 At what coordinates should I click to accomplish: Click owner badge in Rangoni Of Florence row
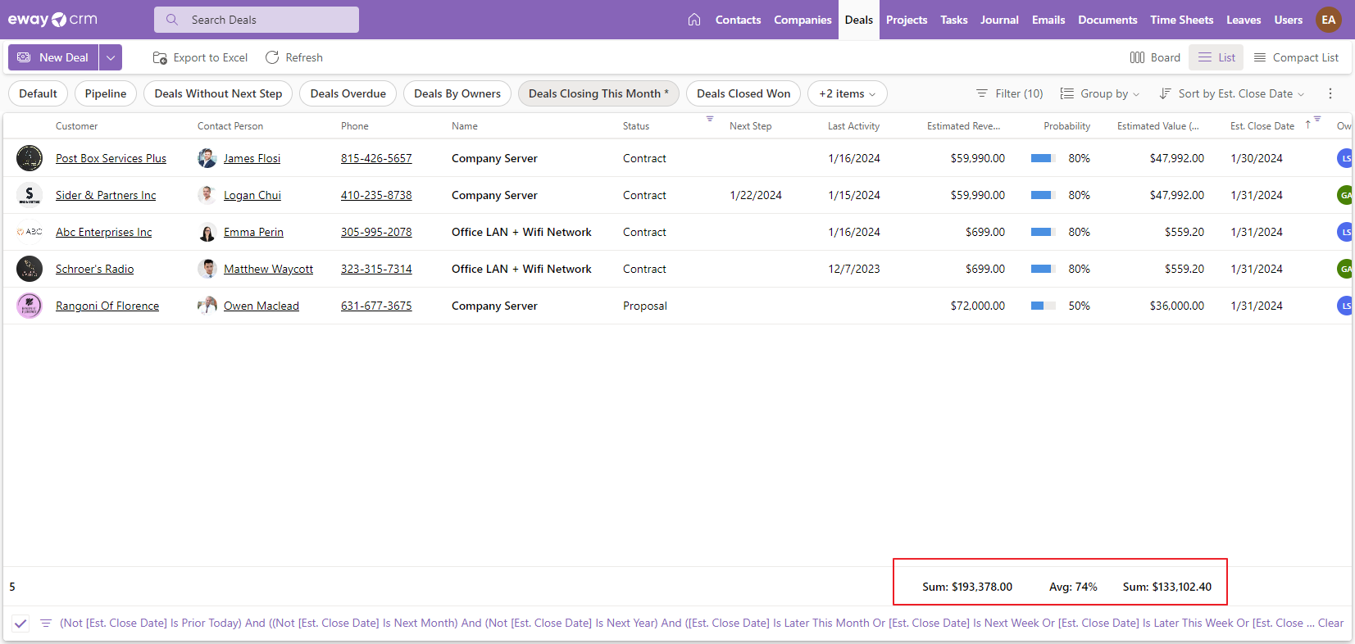click(1344, 306)
